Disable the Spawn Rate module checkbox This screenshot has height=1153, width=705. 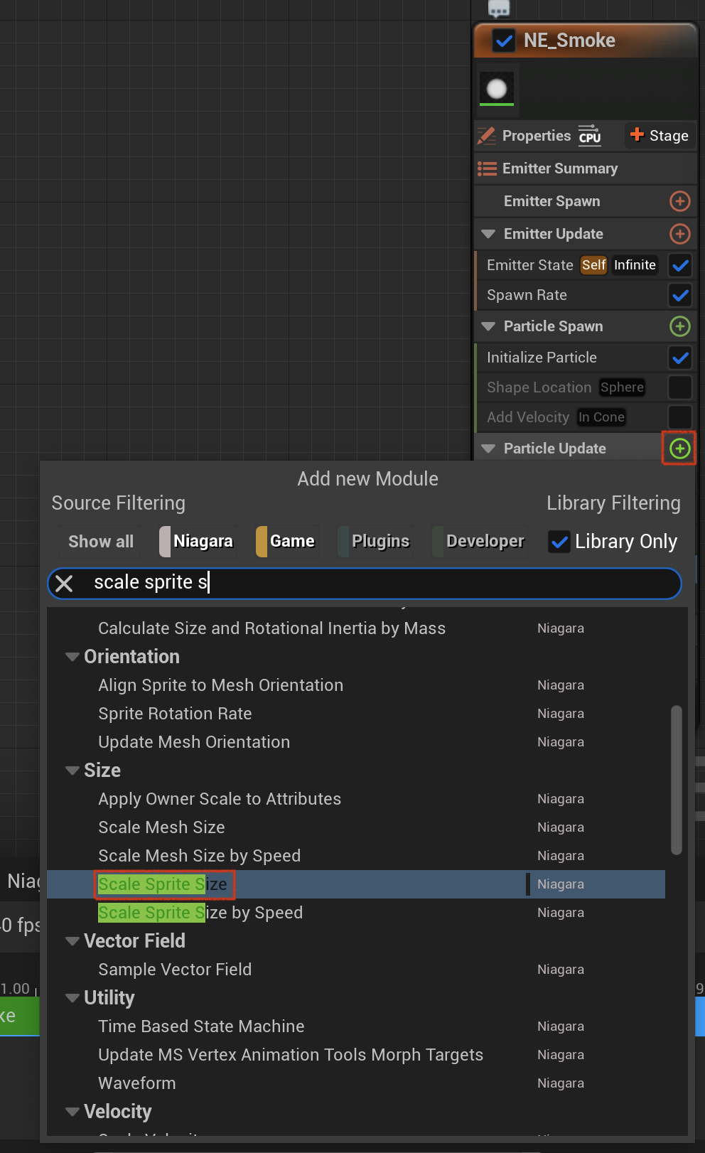click(x=680, y=295)
